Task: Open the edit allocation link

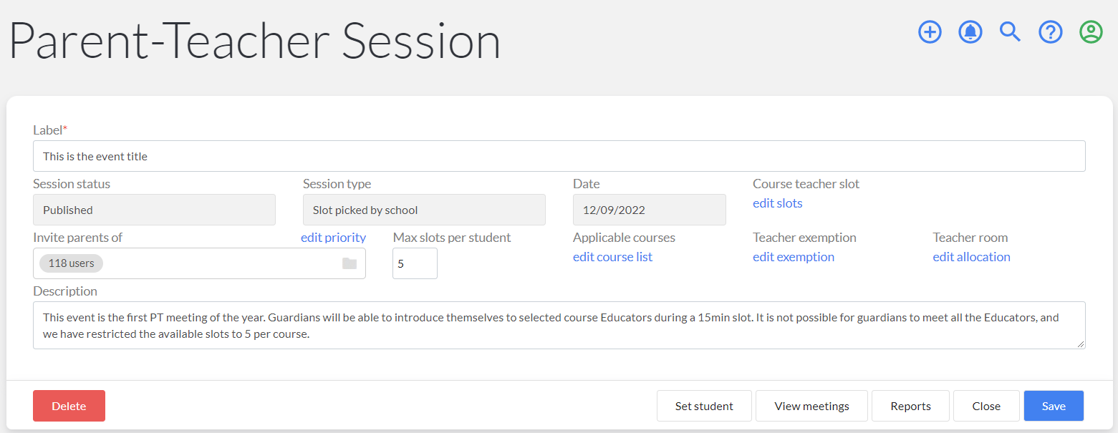Action: (971, 257)
